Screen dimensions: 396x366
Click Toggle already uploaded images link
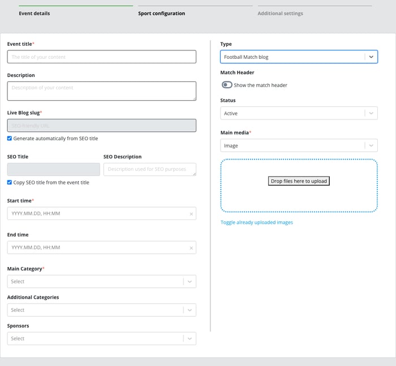point(257,222)
